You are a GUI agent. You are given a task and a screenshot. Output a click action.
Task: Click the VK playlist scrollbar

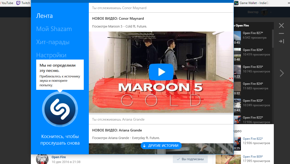(x=273, y=38)
